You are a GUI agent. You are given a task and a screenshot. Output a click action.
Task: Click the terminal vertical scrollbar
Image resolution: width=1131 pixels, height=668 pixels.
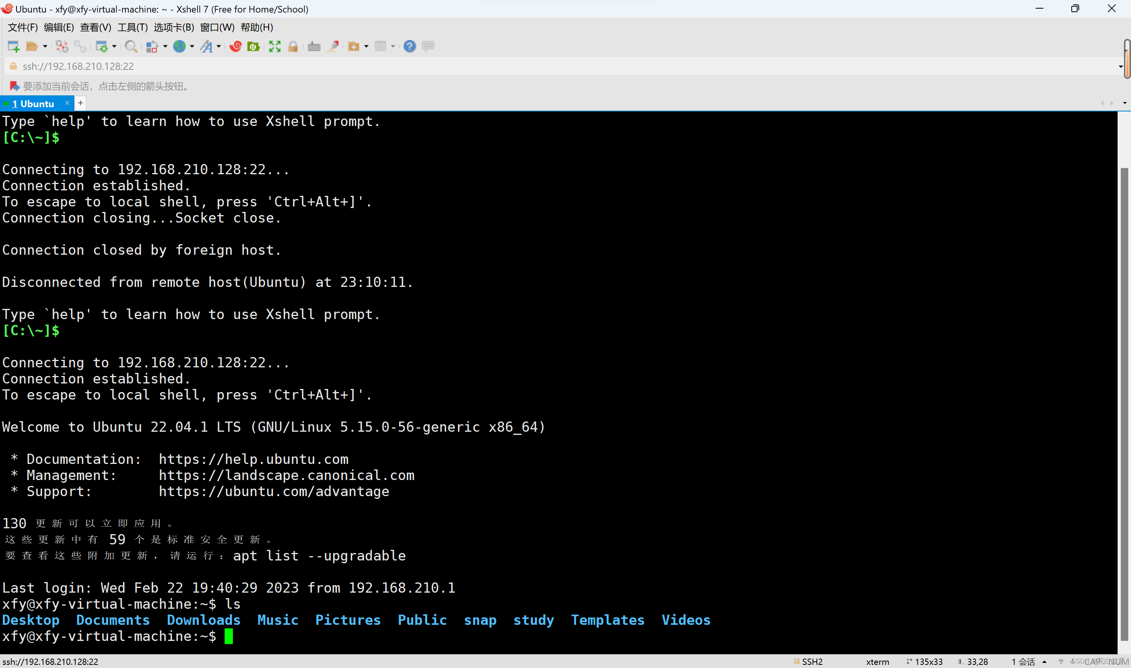click(x=1124, y=405)
